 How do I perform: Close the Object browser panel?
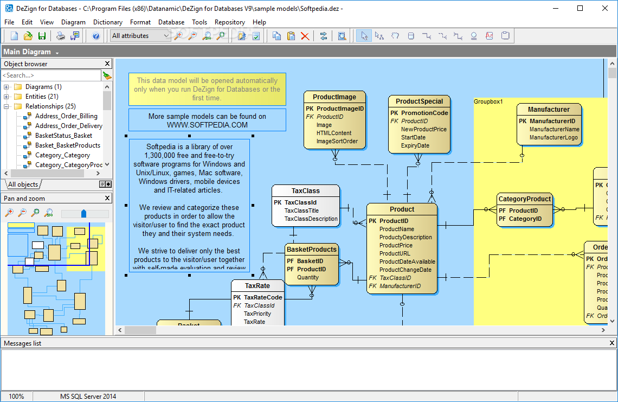click(107, 63)
